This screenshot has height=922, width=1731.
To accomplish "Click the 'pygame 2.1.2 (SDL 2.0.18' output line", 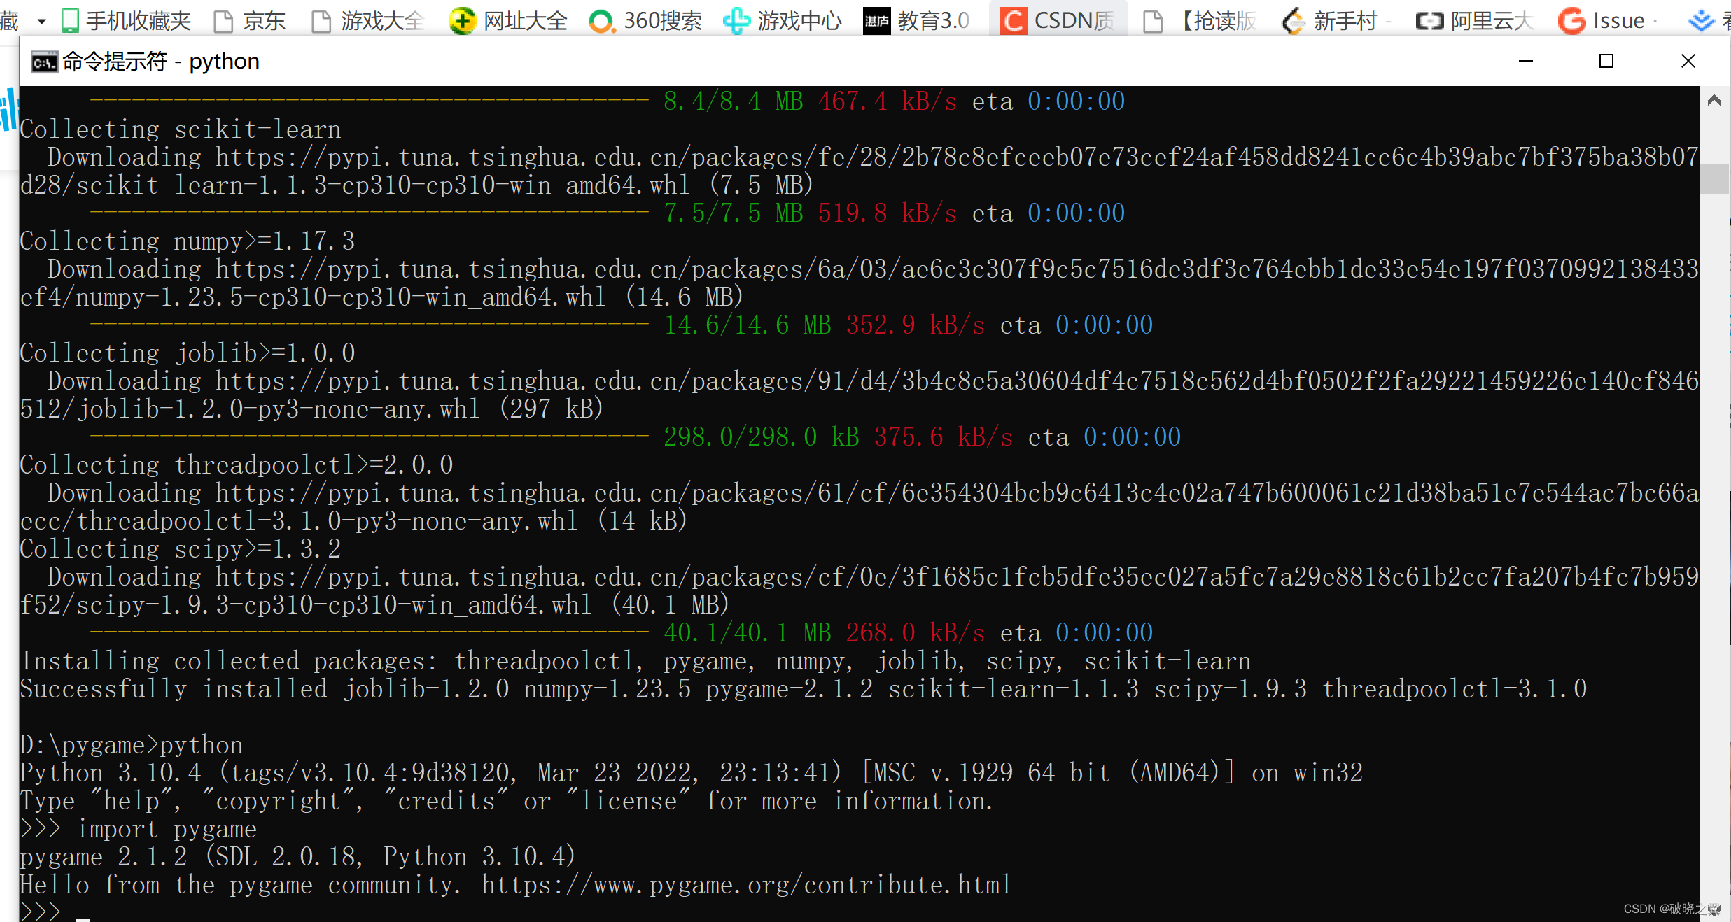I will 298,857.
